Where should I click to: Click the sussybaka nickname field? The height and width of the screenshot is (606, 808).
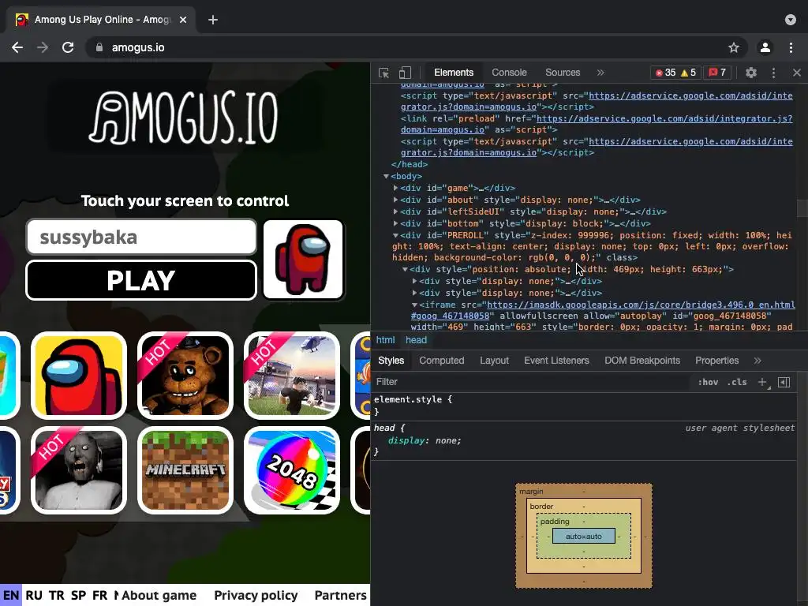tap(141, 237)
